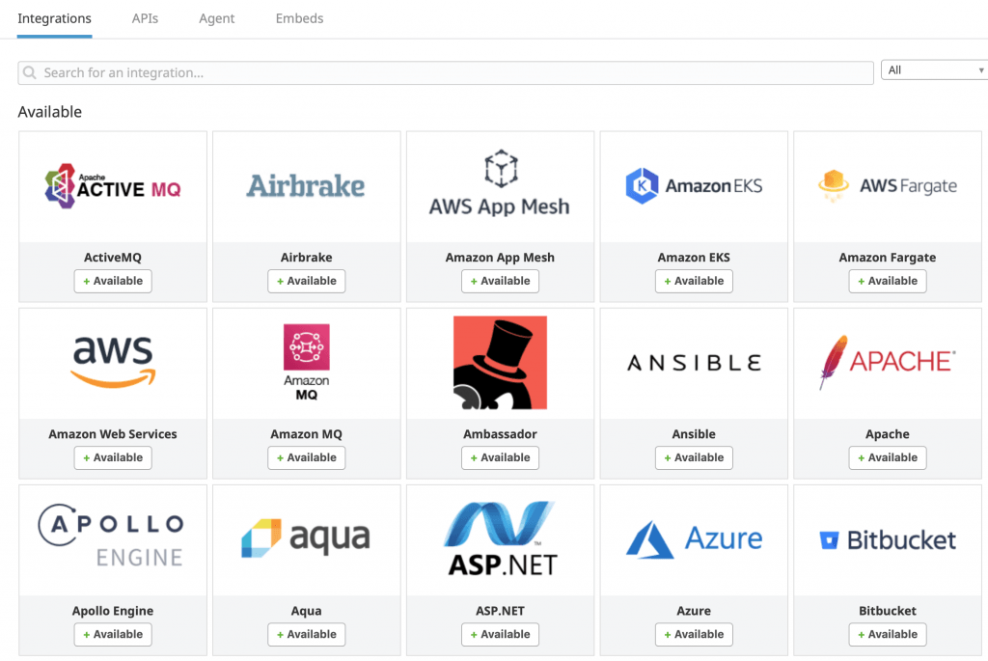
Task: Open the Agent tab
Action: (x=217, y=18)
